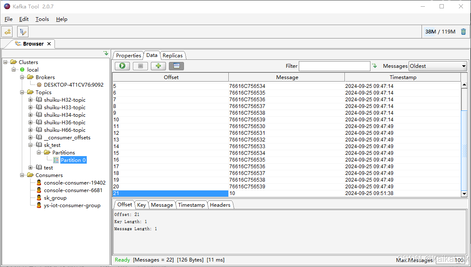
Task: Click the Consumers folder icon
Action: tap(30, 175)
